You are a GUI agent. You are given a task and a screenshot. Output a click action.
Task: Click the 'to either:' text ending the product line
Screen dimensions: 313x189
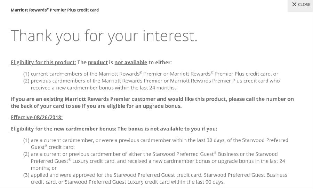click(x=160, y=62)
